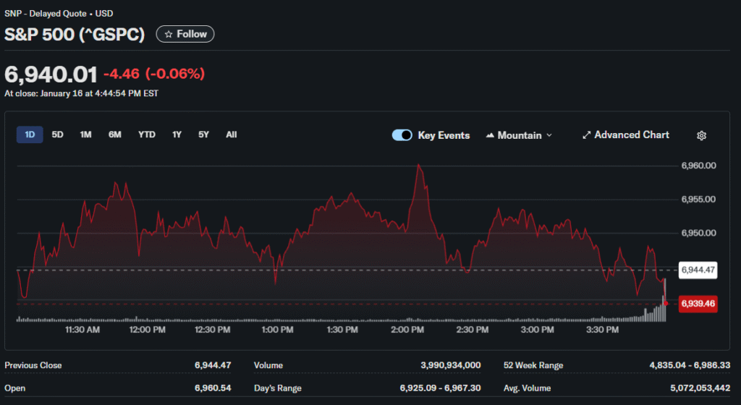Click the mountain chart type icon

[x=490, y=135]
